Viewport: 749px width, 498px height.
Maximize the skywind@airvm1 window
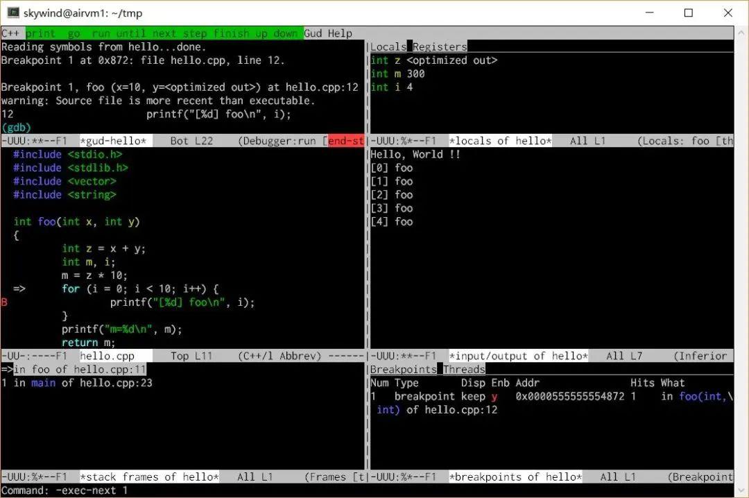click(x=689, y=13)
